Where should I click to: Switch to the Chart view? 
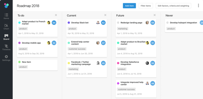6,27
